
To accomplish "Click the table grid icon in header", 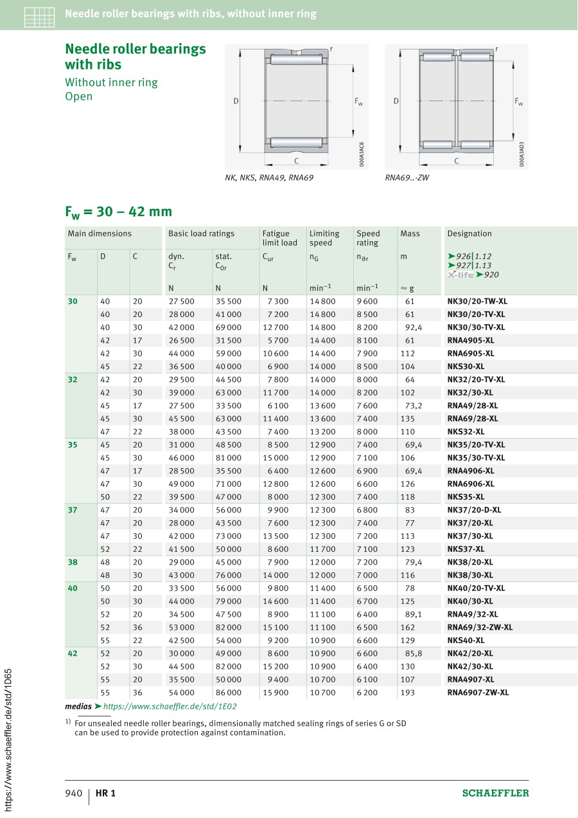I will point(40,15).
